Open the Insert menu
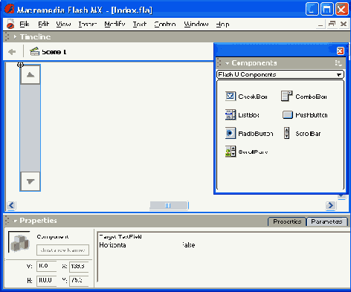 (88, 24)
